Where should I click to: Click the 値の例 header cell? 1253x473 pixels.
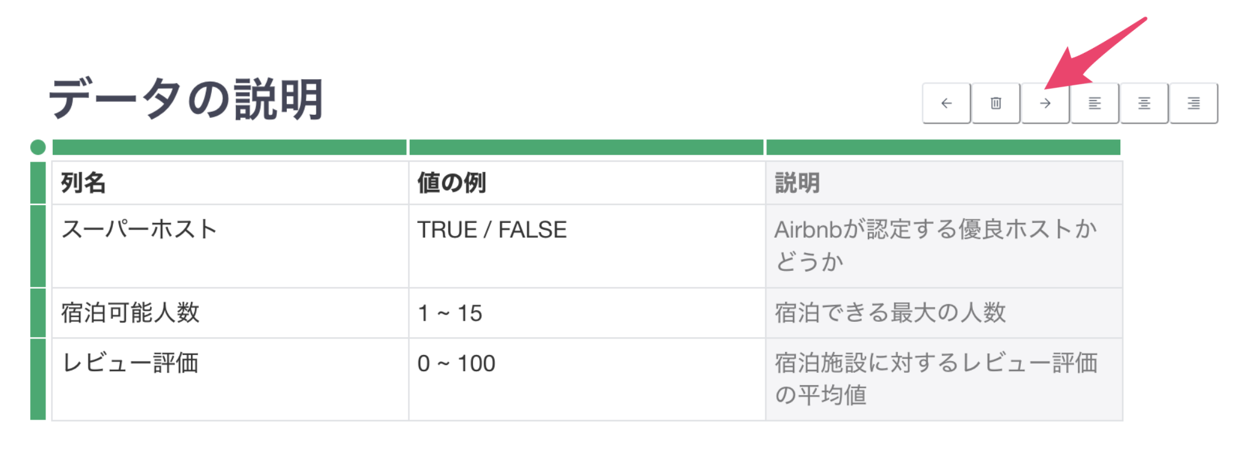[x=587, y=183]
